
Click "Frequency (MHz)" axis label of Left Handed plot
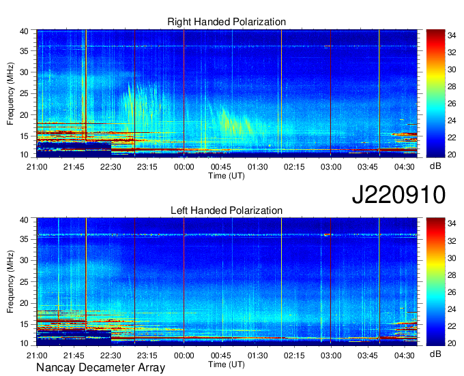click(10, 282)
